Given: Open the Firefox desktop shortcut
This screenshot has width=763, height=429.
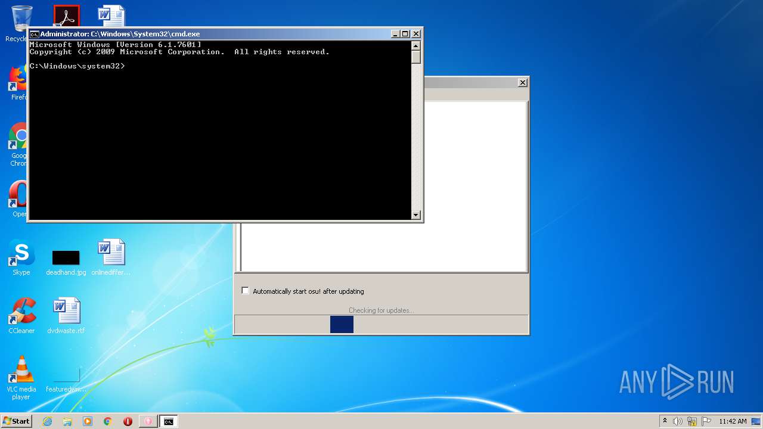Looking at the screenshot, I should [18, 83].
